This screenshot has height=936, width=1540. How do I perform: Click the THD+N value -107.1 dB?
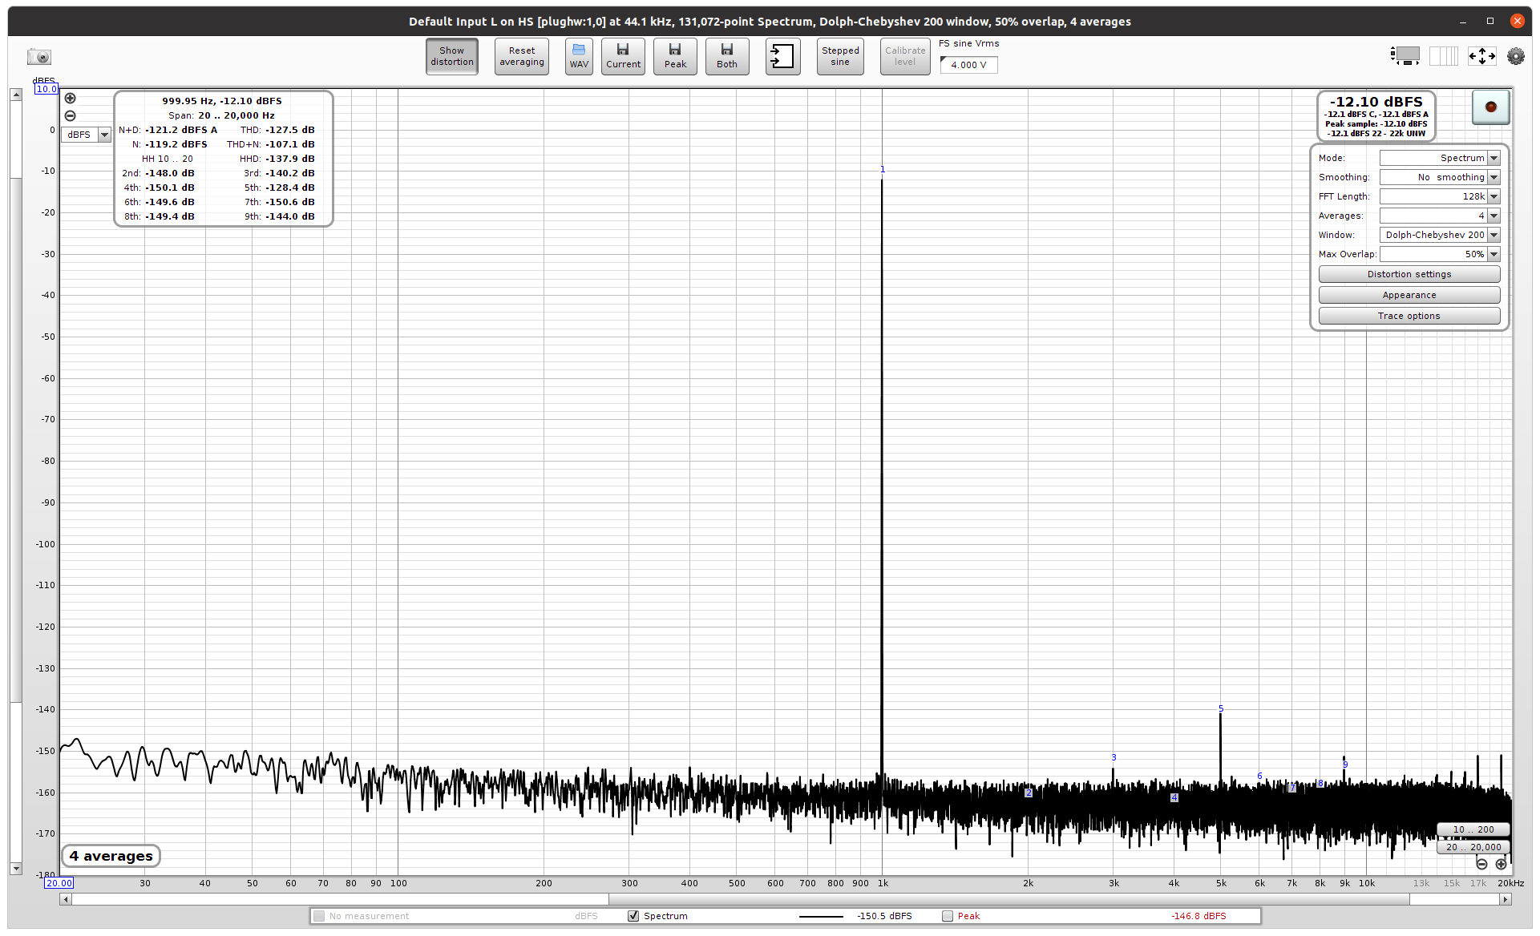point(290,144)
